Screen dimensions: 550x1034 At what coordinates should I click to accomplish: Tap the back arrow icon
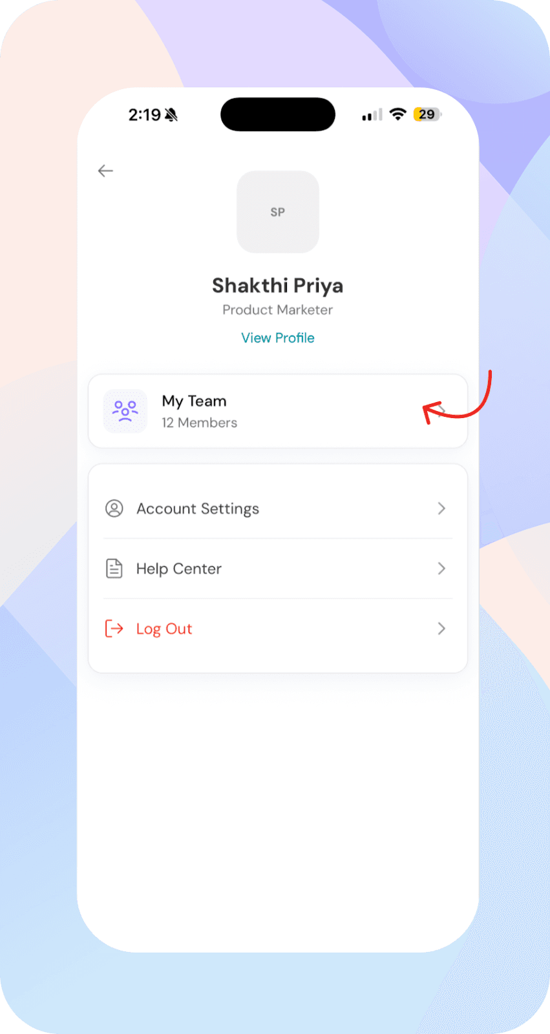tap(105, 171)
